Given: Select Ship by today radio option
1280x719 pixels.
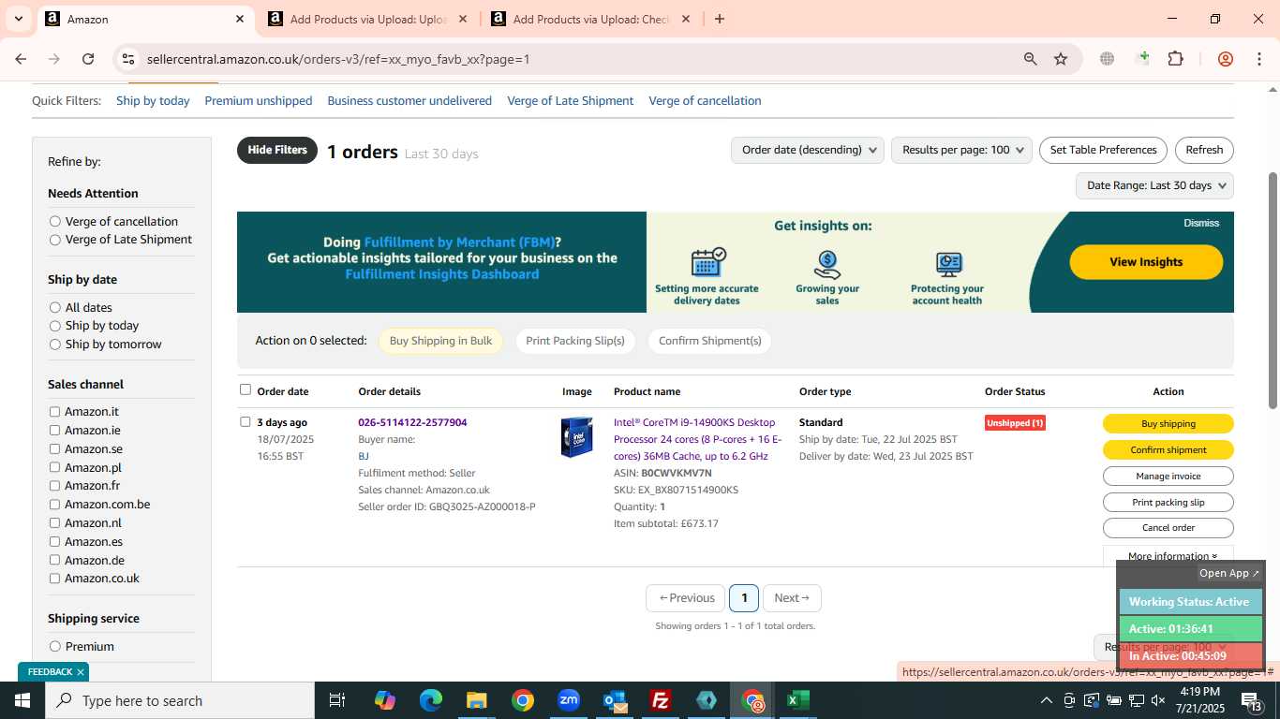Looking at the screenshot, I should (x=55, y=326).
